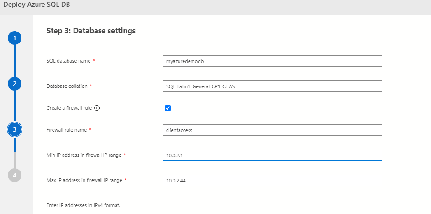The height and width of the screenshot is (214, 431).
Task: Show info tooltip for firewall rule
Action: pyautogui.click(x=97, y=108)
